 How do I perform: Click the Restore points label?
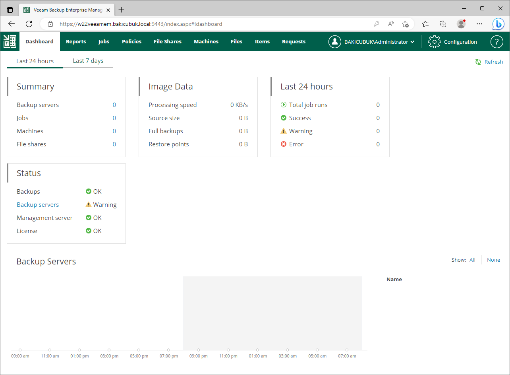tap(169, 144)
